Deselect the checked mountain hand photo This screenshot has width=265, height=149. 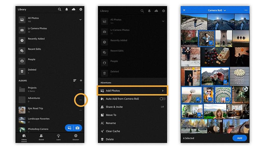[x=215, y=76]
